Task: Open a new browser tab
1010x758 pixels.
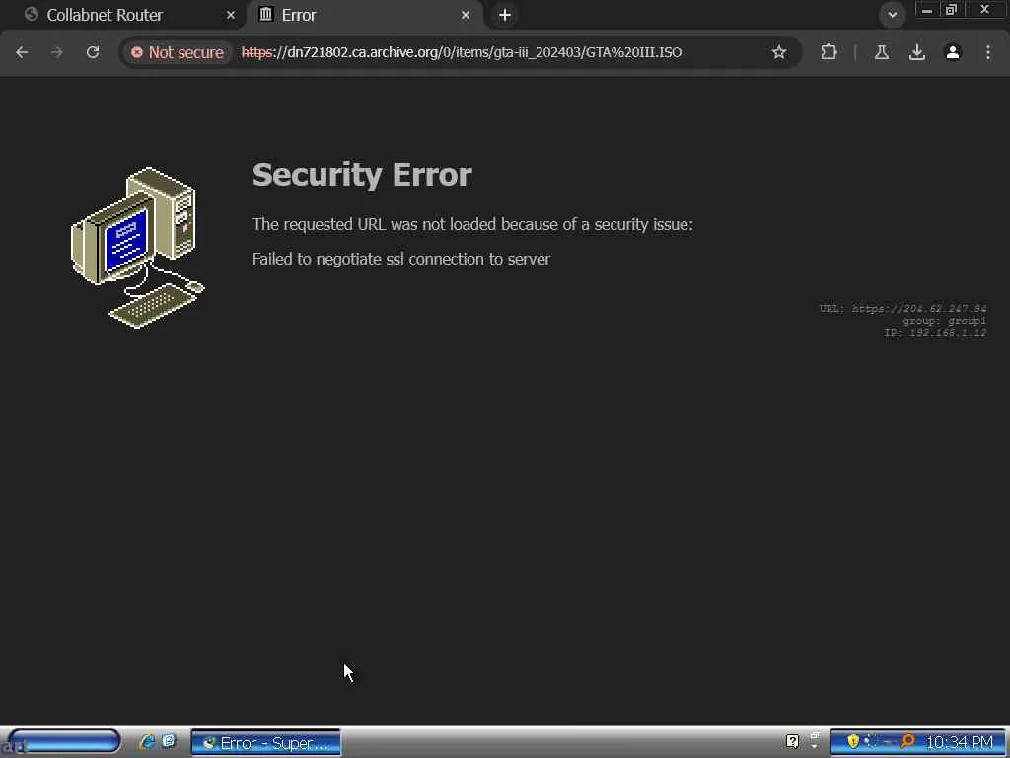Action: 505,15
